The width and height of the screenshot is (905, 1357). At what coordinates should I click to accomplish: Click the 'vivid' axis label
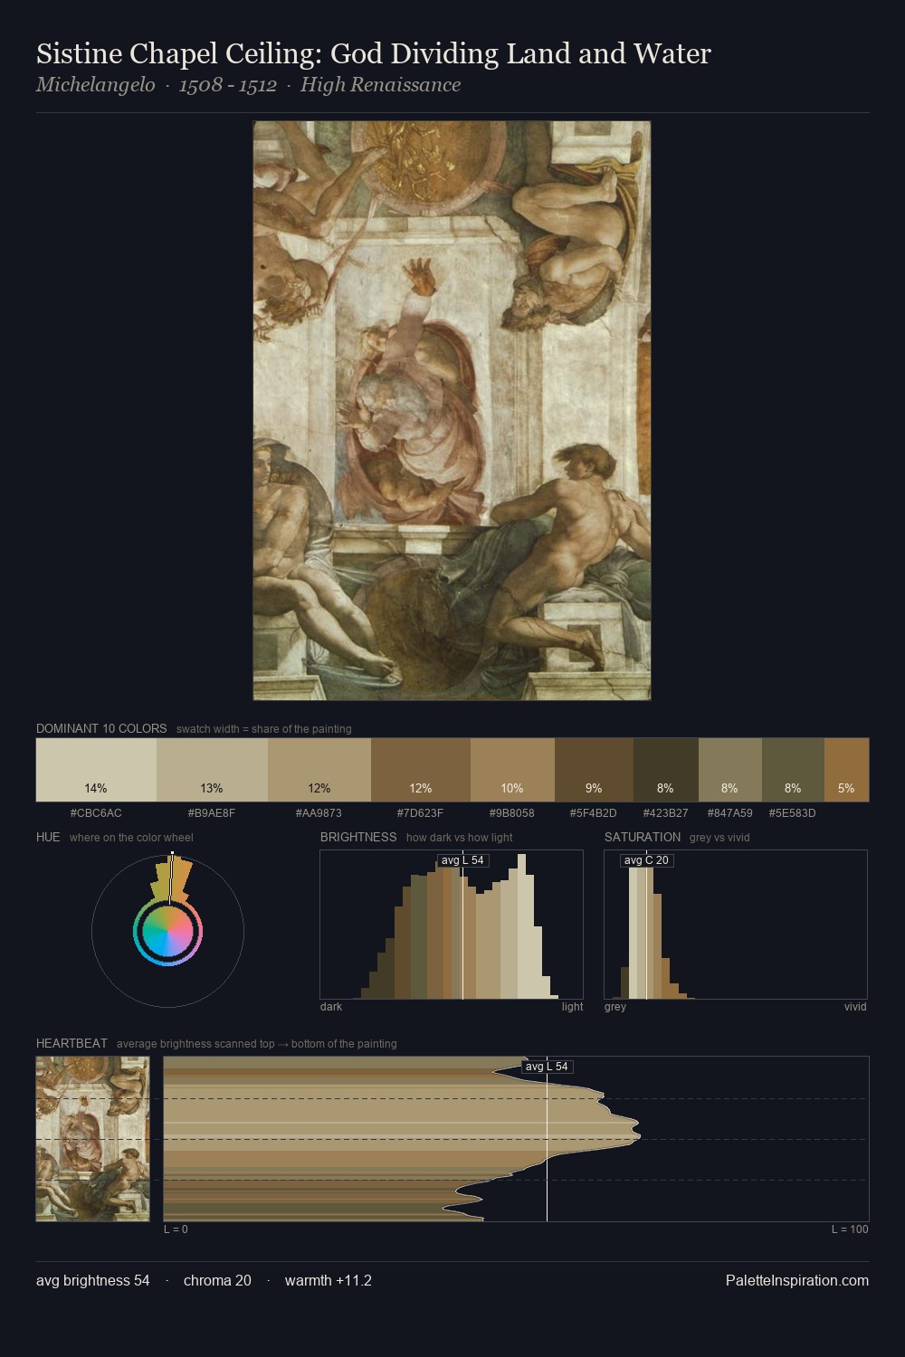pyautogui.click(x=855, y=1007)
